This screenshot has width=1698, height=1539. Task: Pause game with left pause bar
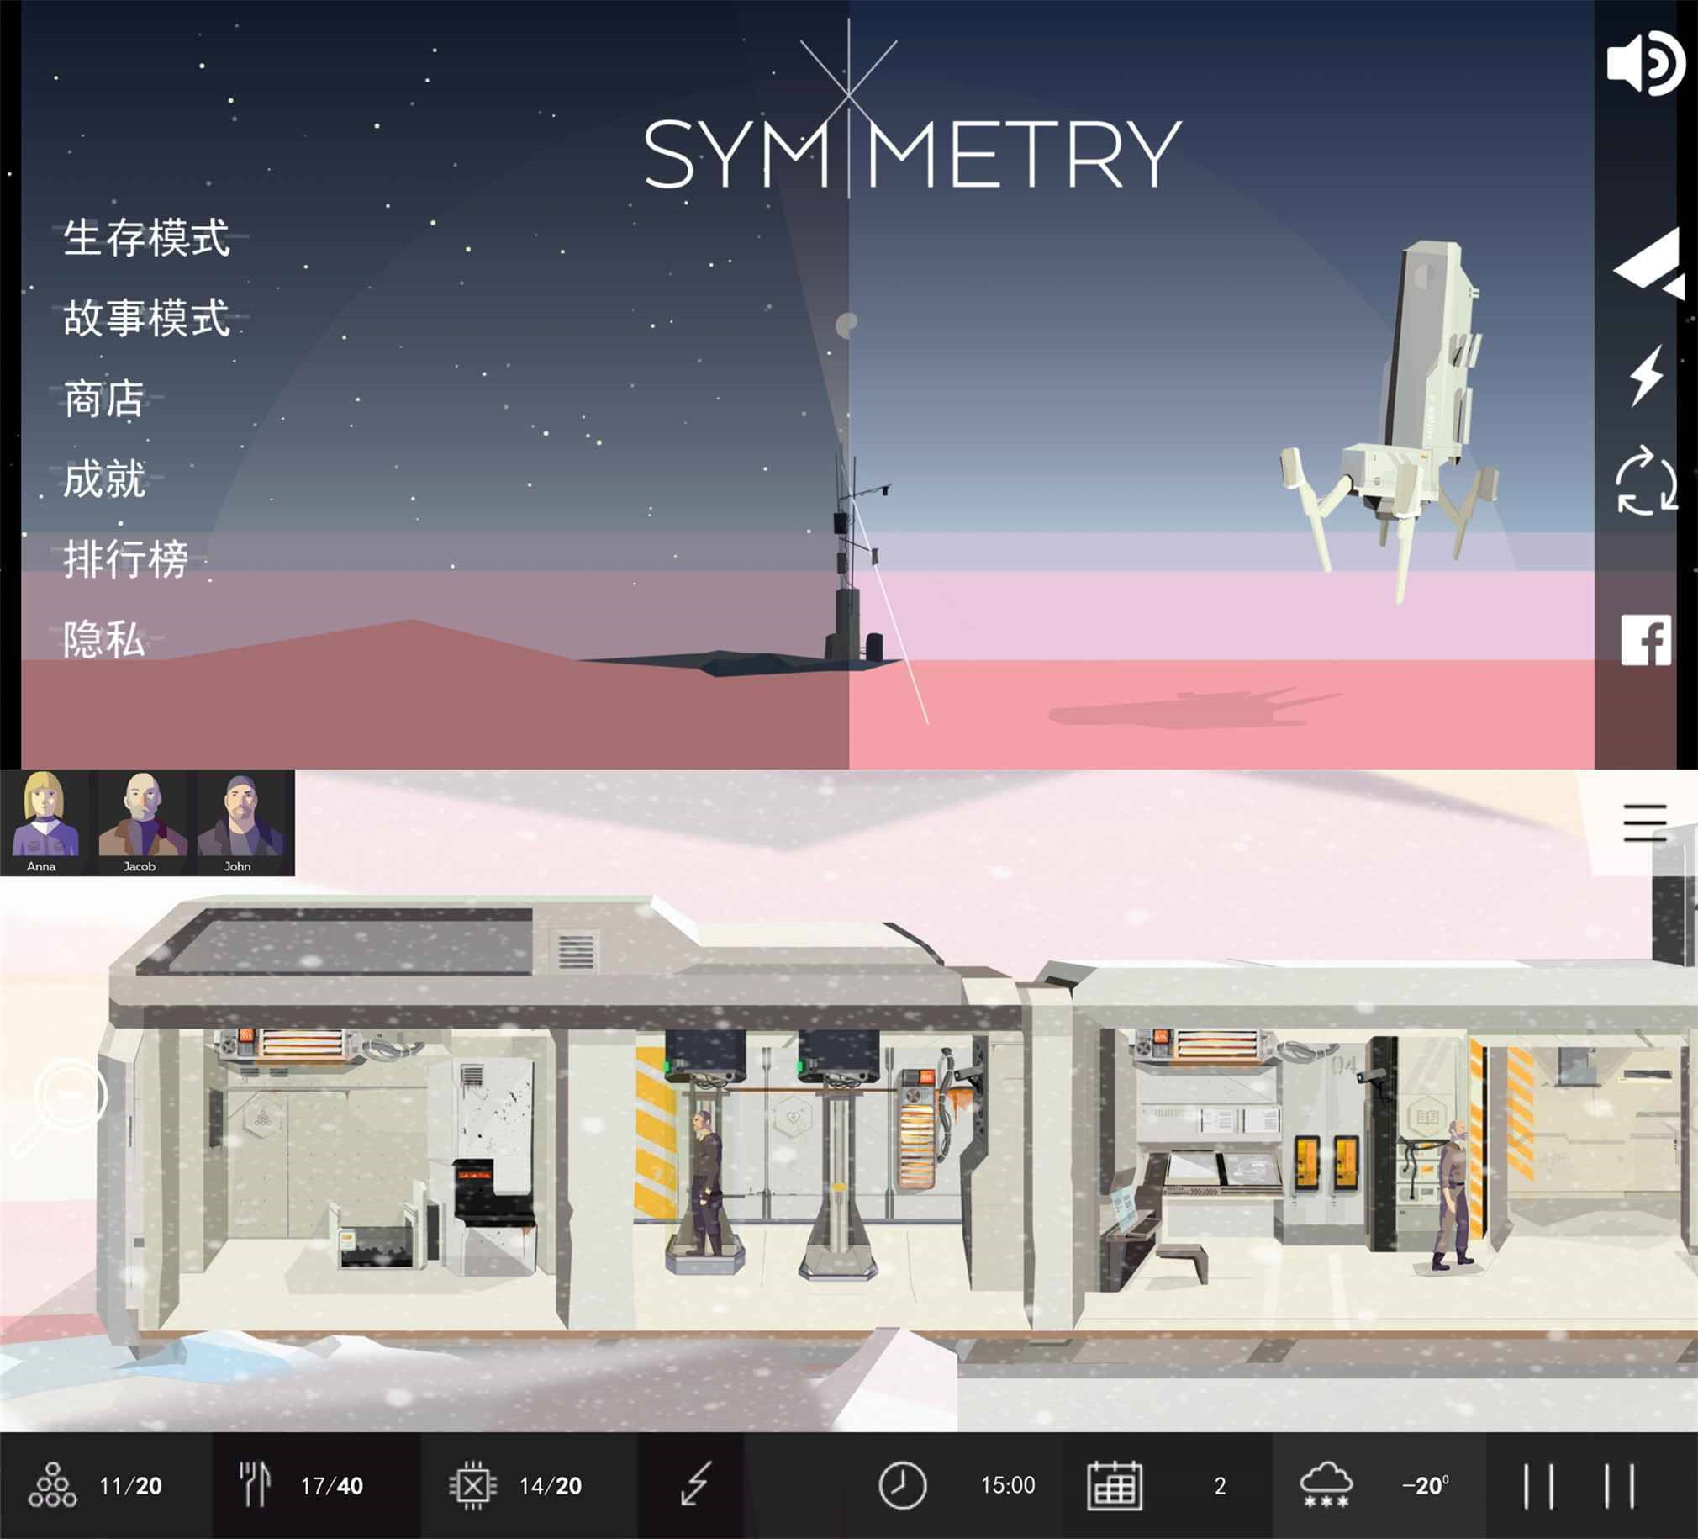(1539, 1485)
